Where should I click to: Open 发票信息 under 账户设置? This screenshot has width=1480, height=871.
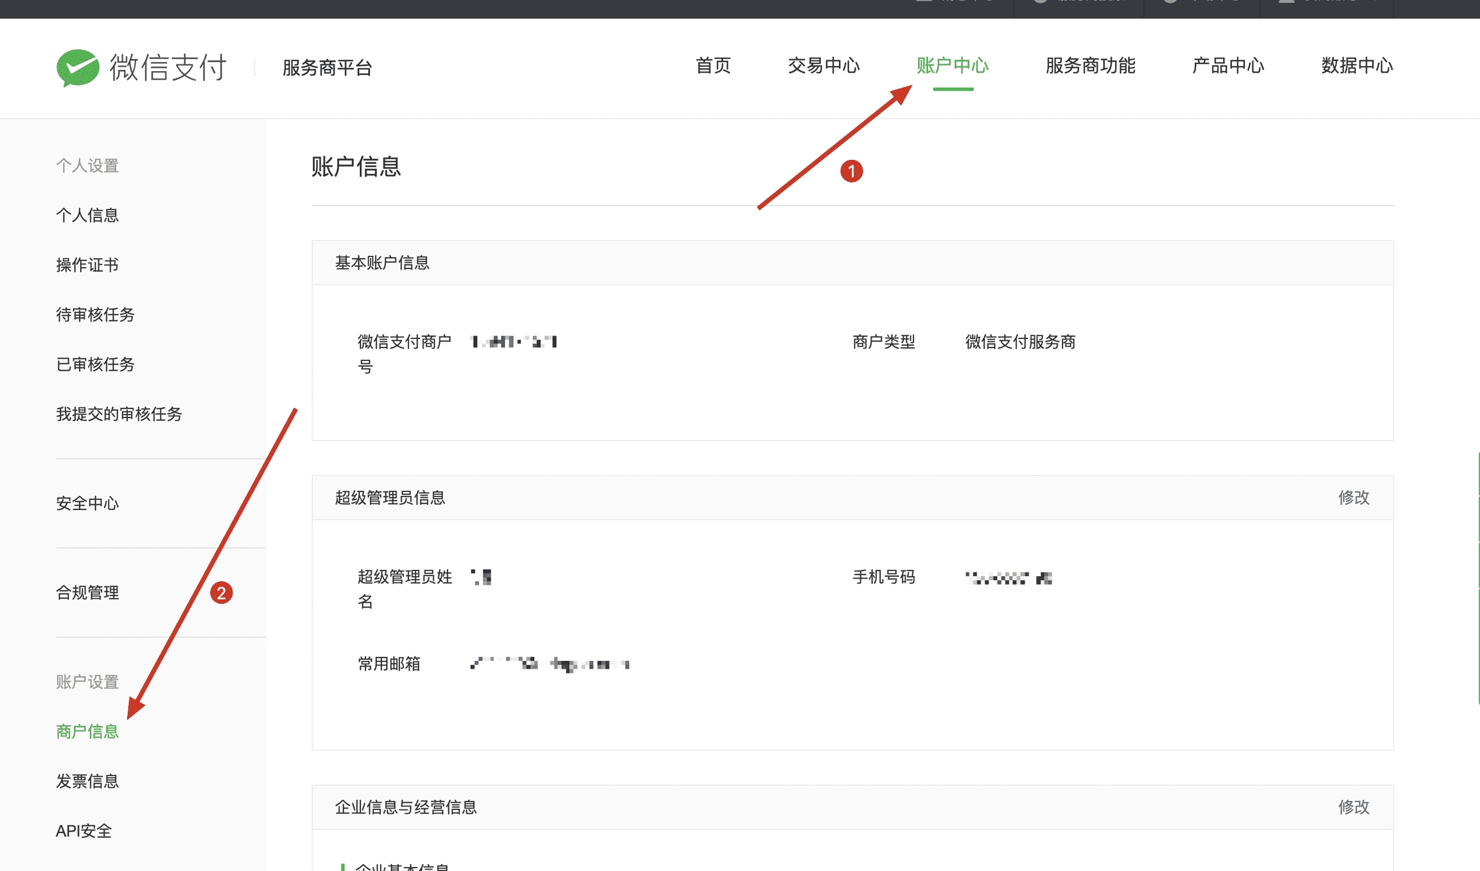[x=87, y=782]
